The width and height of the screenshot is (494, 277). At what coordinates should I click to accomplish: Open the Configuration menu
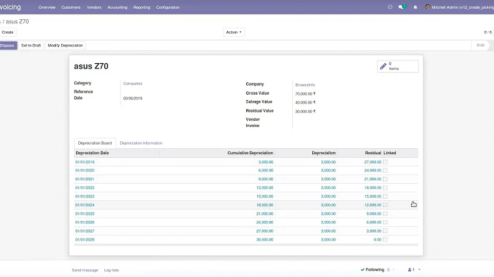tap(168, 8)
